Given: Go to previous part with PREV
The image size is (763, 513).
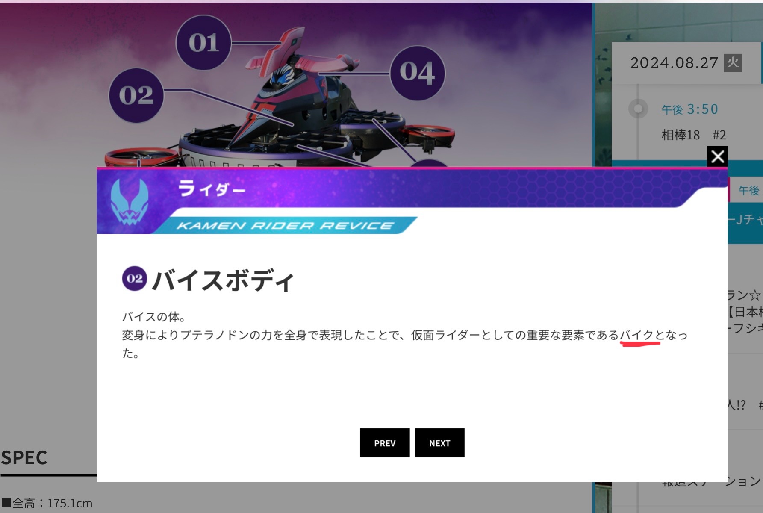Looking at the screenshot, I should coord(385,443).
